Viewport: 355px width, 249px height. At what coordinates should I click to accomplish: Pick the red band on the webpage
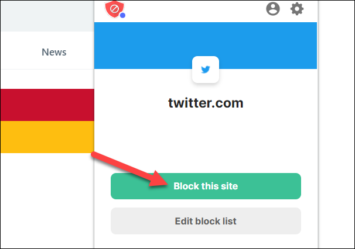click(47, 105)
